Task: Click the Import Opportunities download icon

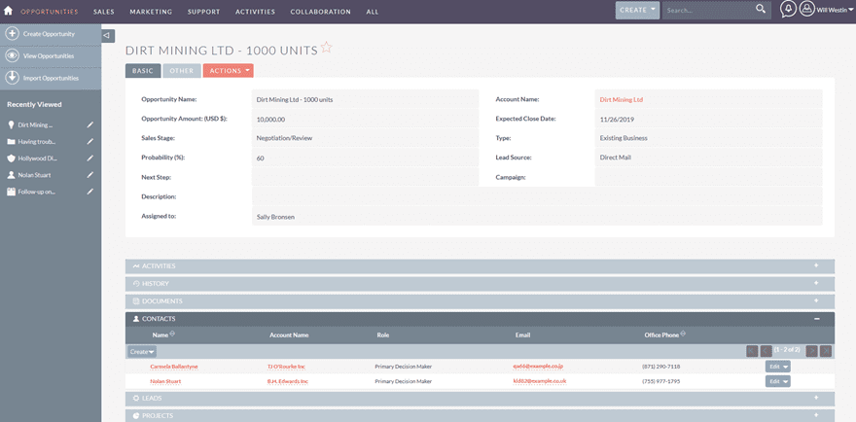Action: point(12,78)
